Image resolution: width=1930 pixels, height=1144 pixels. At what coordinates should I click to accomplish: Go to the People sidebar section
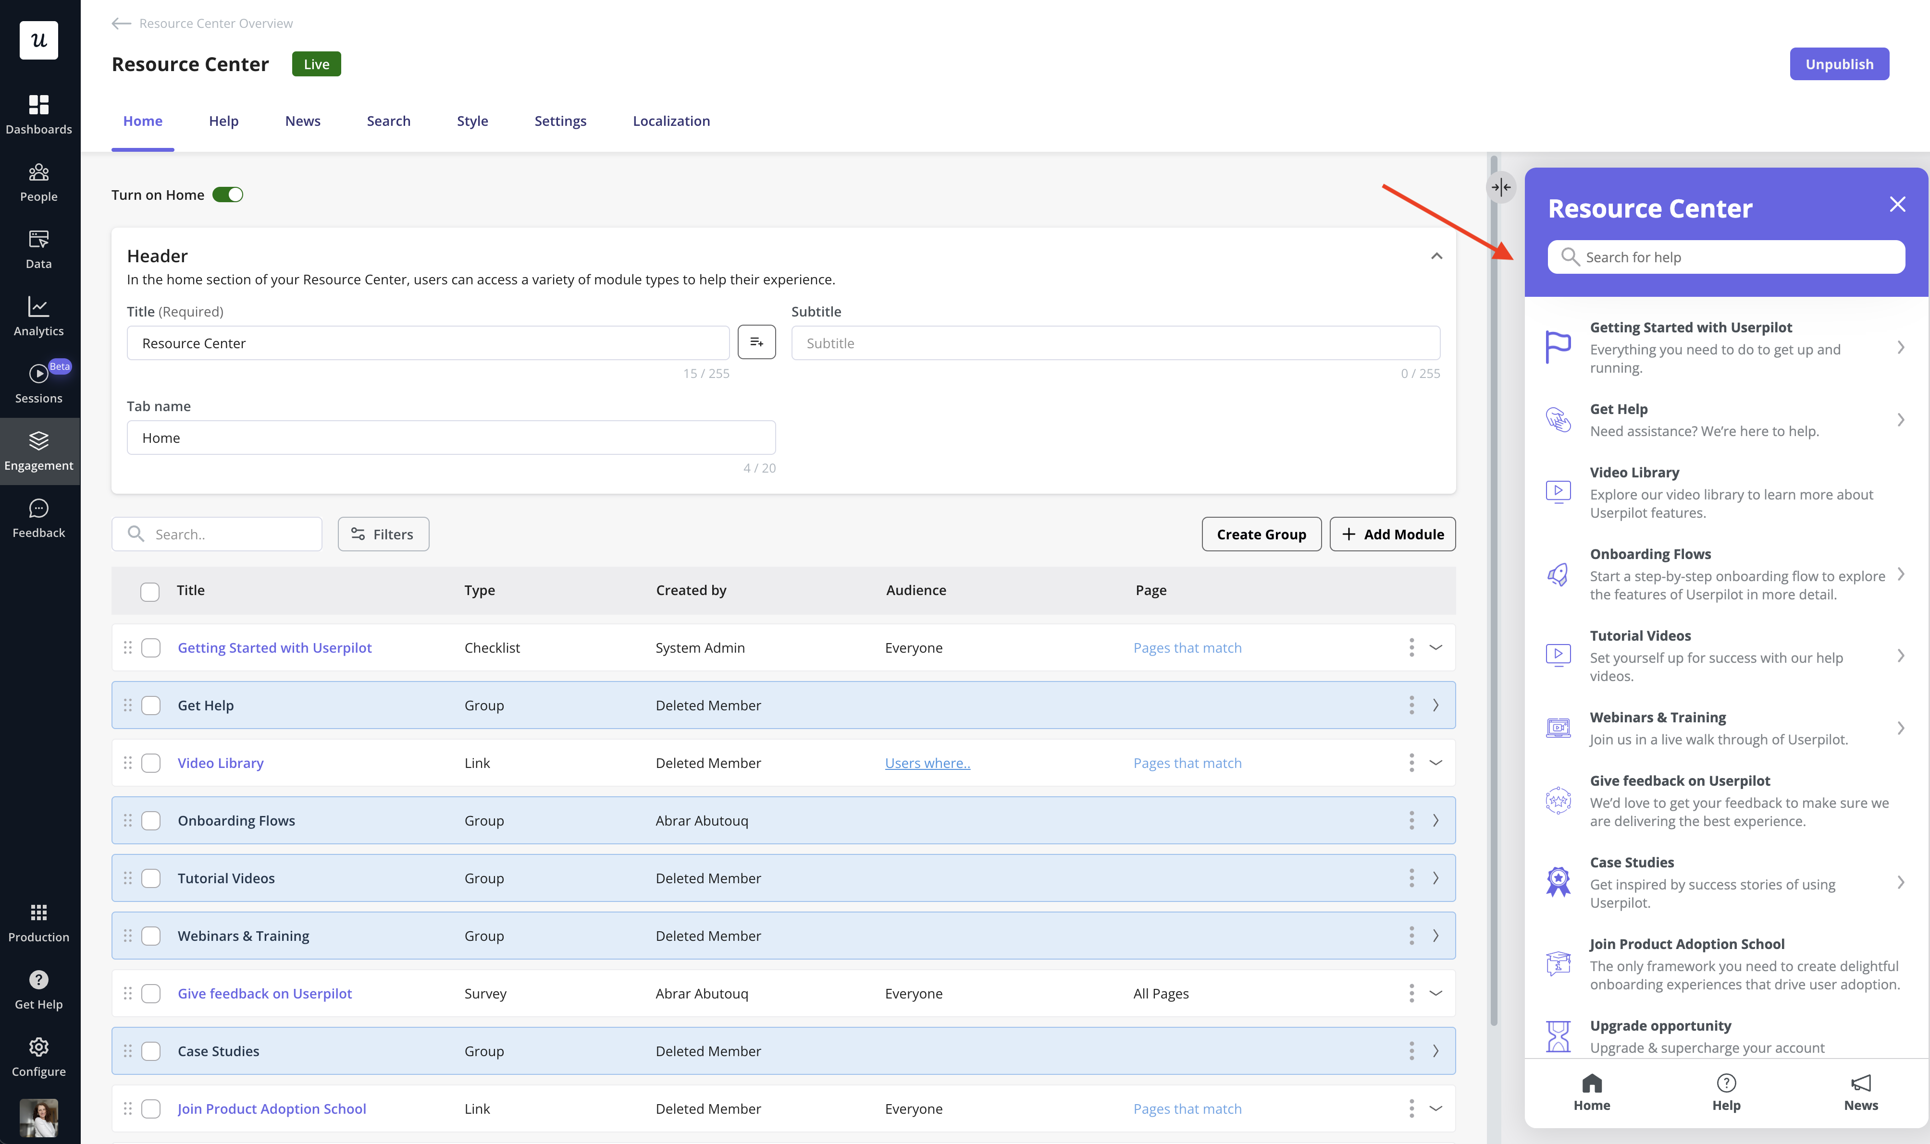tap(38, 182)
